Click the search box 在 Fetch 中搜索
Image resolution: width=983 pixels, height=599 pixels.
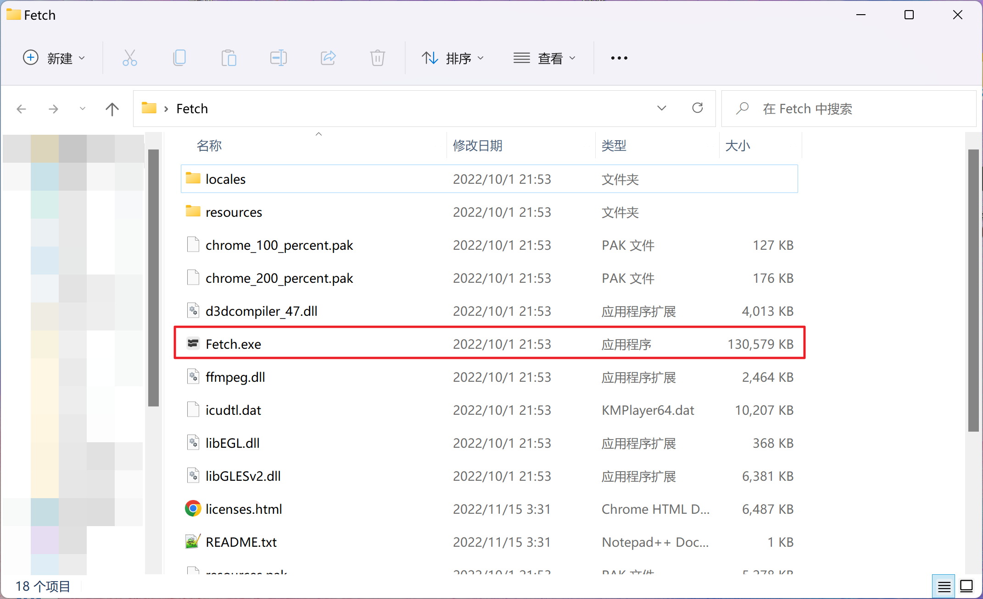pos(849,109)
